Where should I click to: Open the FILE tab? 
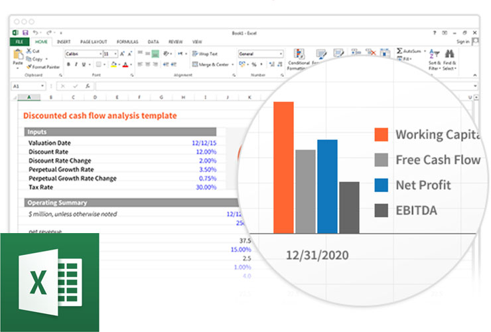pos(19,42)
